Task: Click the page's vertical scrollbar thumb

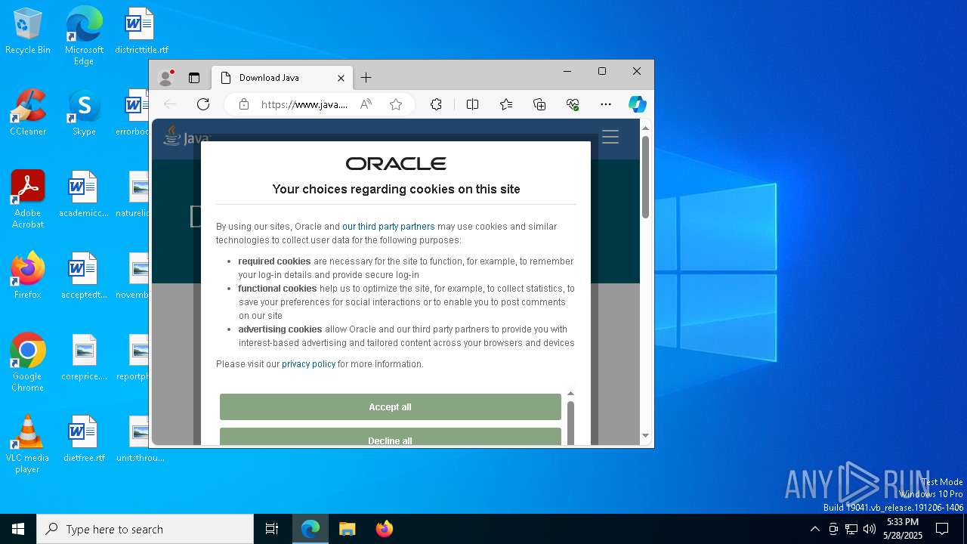Action: tap(645, 178)
